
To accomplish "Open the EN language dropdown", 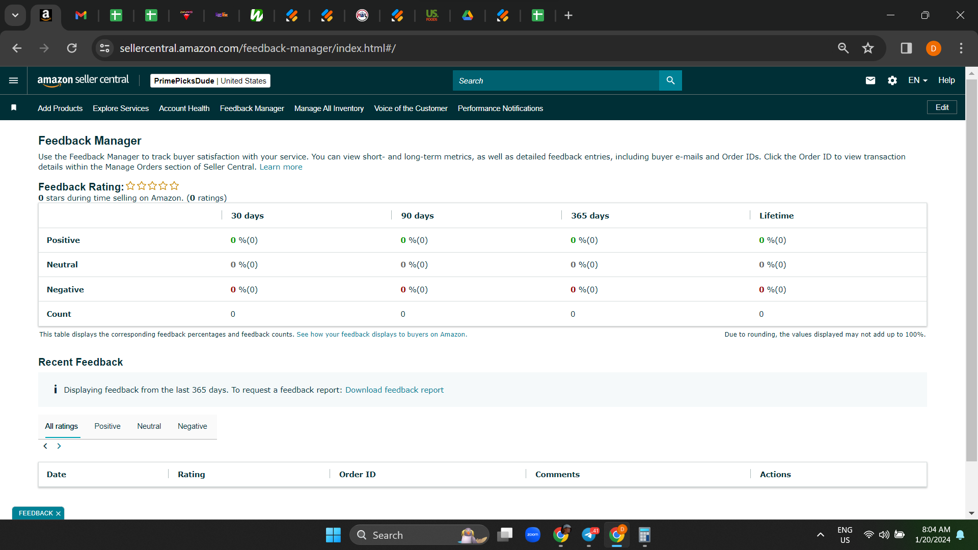I will point(918,80).
